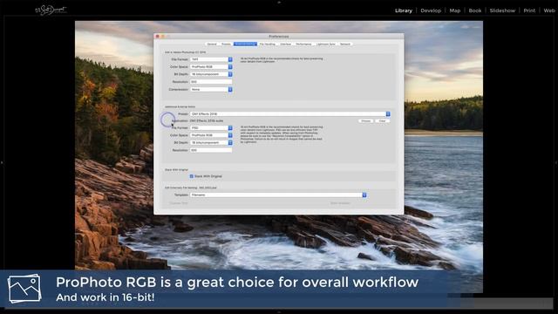Click the Choose application button

(366, 121)
